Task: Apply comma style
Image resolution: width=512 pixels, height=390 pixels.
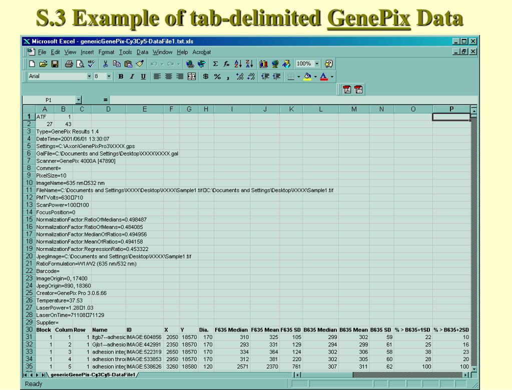Action: [228, 77]
